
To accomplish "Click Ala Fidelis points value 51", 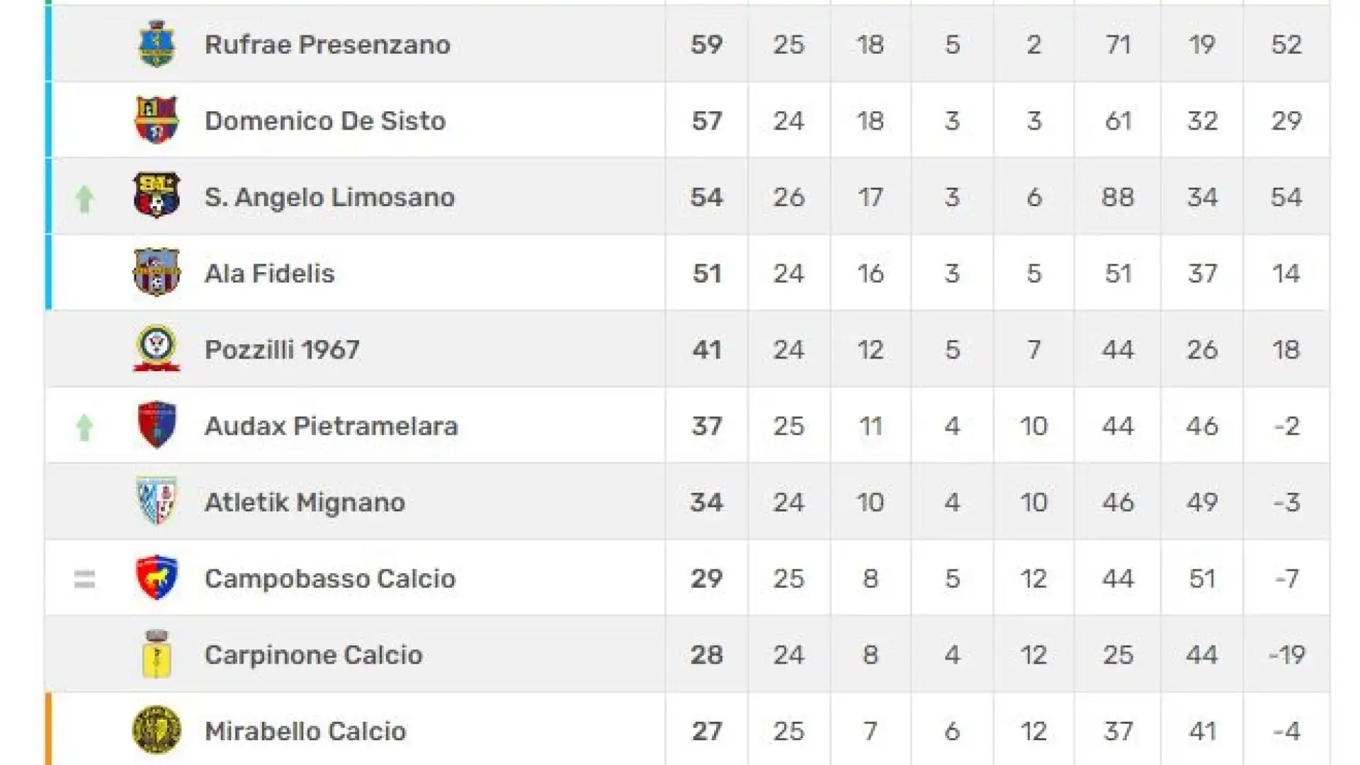I will click(707, 273).
